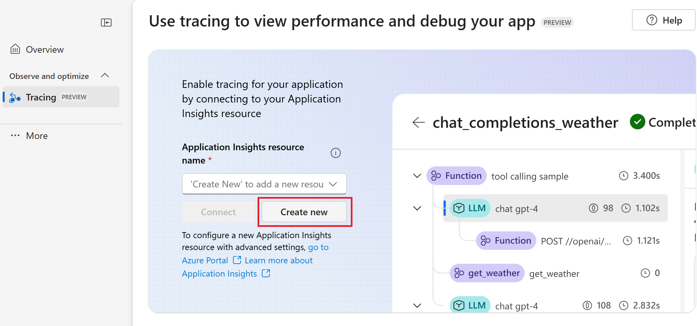Viewport: 697px width, 326px height.
Task: Open Learn more about Application Insights link
Action: coord(278,261)
